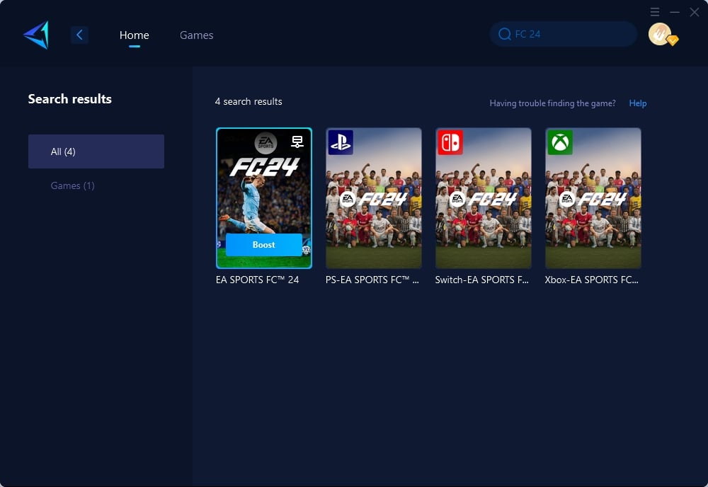Switch to the Home tab

pyautogui.click(x=134, y=35)
